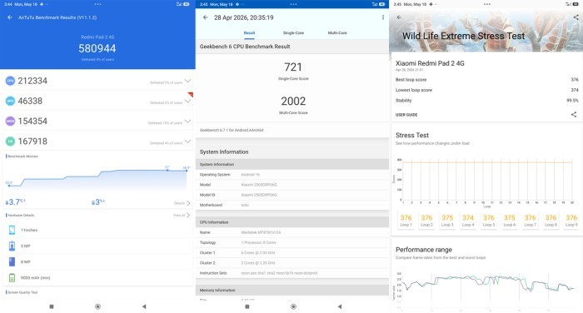Switch to the Result tab
Screen dimensions: 583x313
[249, 32]
